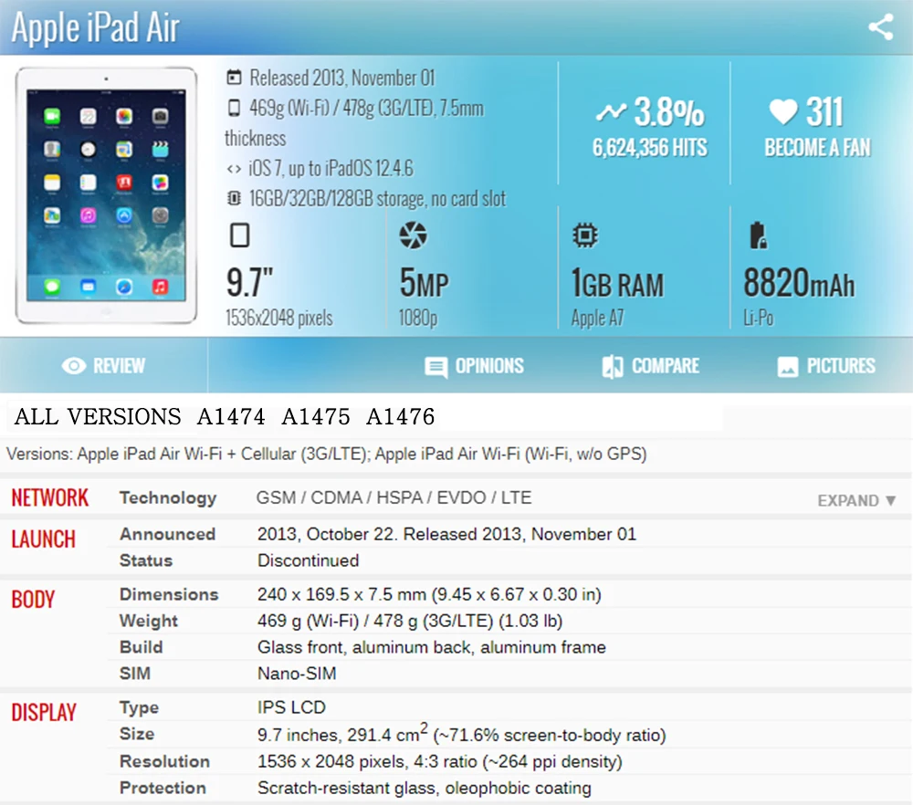Select the A1476 version tab
The width and height of the screenshot is (913, 805).
401,417
